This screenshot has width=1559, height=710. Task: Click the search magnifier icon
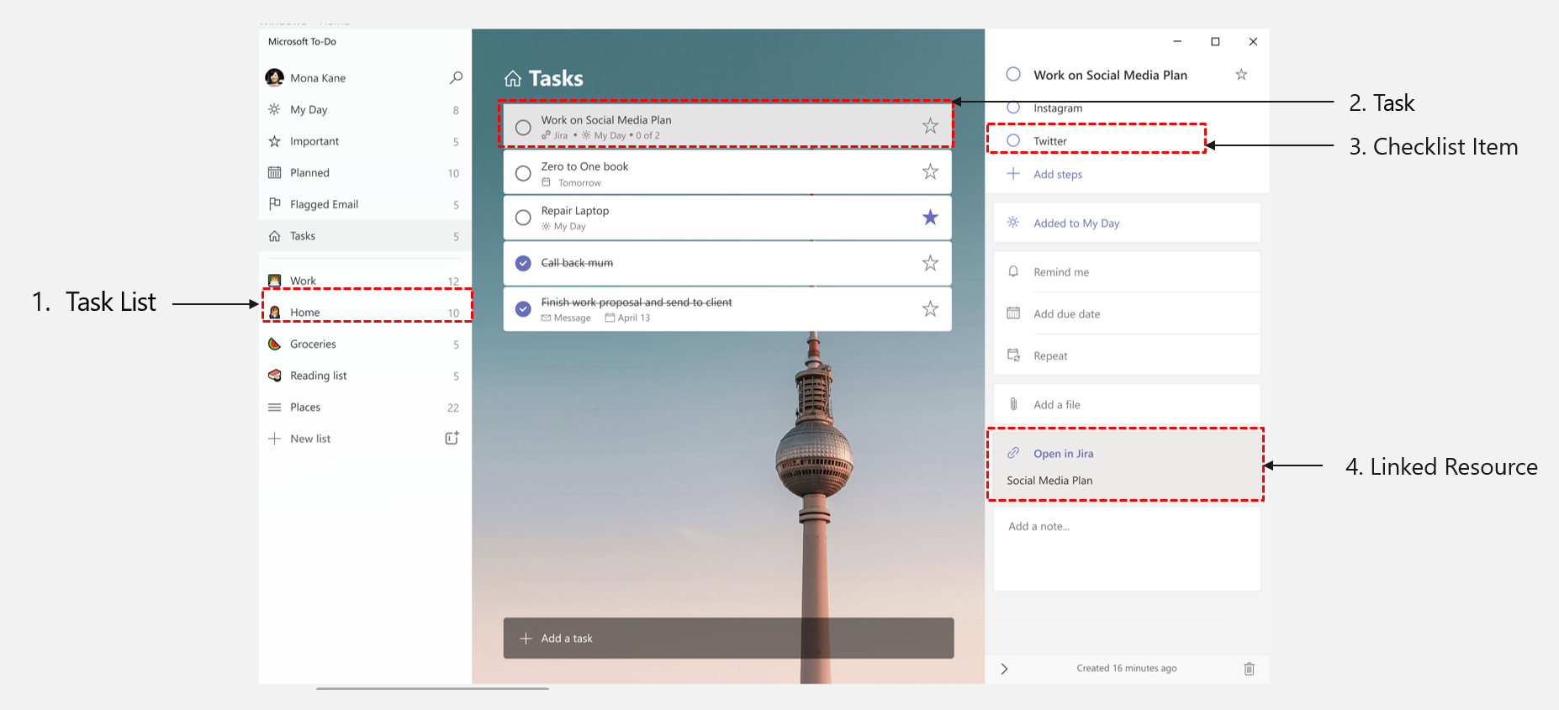pyautogui.click(x=456, y=77)
